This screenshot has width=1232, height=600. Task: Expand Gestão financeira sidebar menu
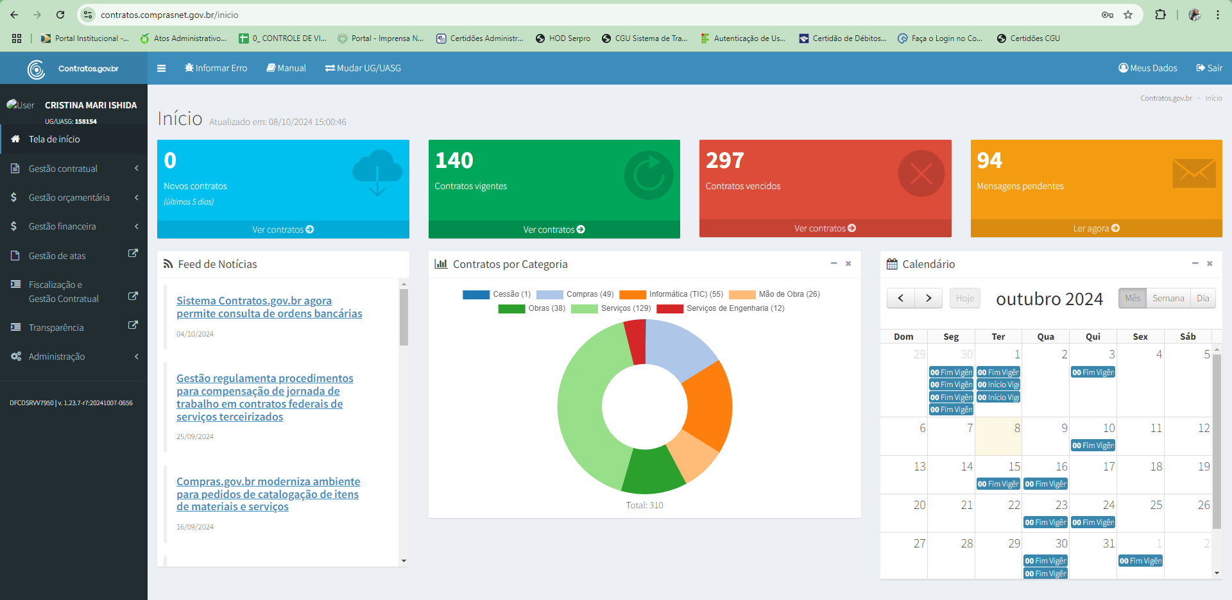74,226
